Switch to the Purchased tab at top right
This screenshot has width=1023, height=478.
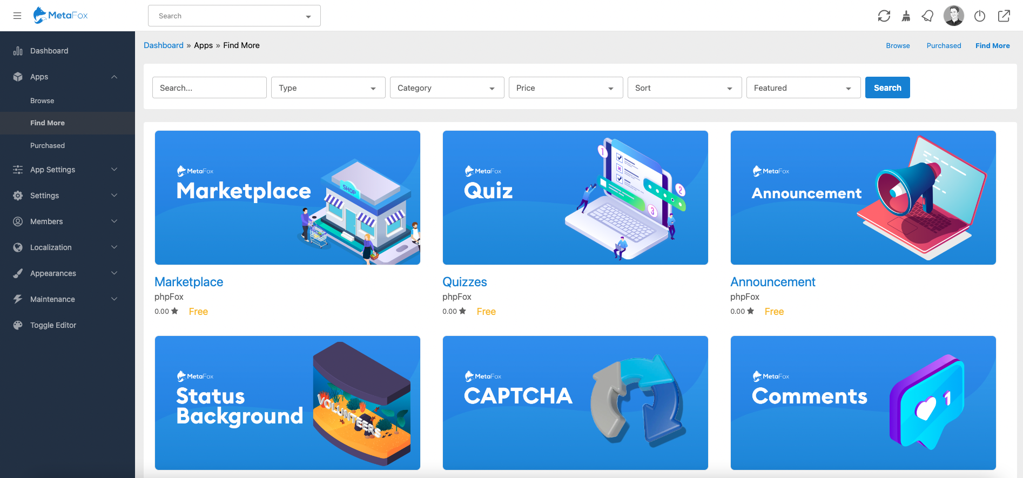[944, 46]
